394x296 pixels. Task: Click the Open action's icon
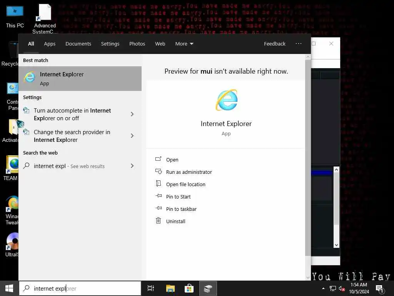(x=158, y=159)
